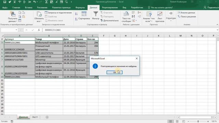Open the Name Box dropdown arrow
Image resolution: width=219 pixels, height=123 pixels.
click(x=16, y=30)
